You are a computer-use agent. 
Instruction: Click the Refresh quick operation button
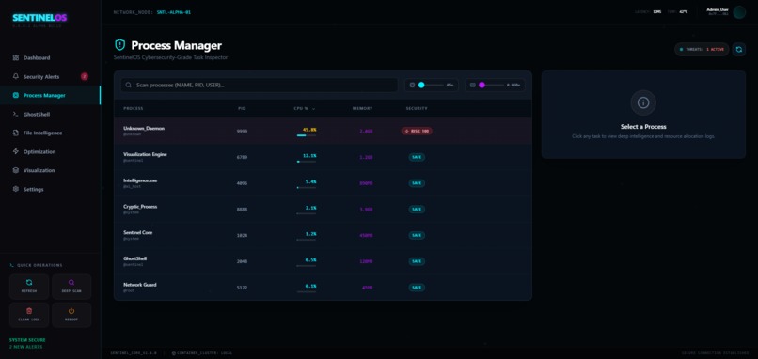[x=29, y=287]
